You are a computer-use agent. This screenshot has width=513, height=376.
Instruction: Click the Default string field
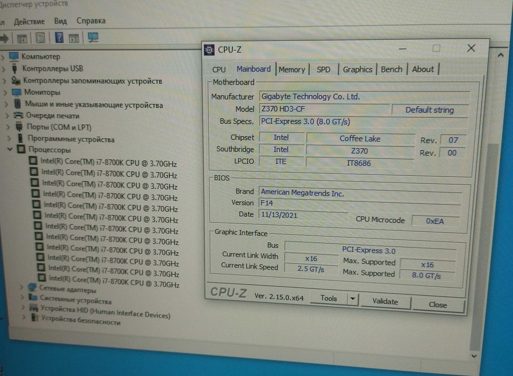pyautogui.click(x=430, y=110)
